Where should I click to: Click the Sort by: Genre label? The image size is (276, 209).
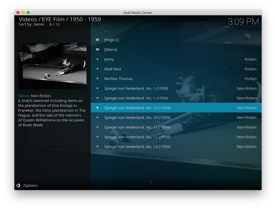click(31, 25)
